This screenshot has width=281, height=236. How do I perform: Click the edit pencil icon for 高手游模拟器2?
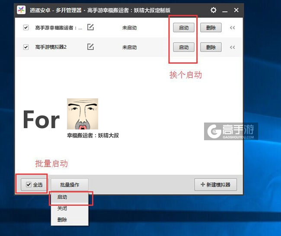[90, 47]
